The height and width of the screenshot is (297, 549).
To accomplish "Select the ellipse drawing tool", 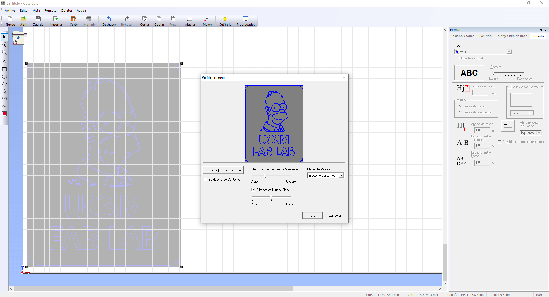I will click(x=4, y=77).
